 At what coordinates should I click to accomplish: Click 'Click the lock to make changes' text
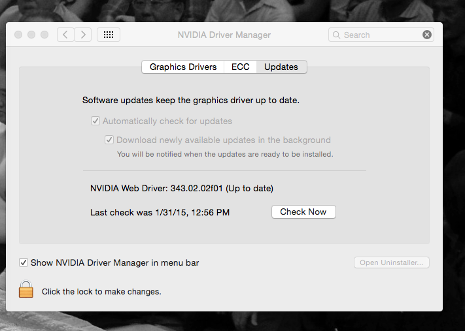click(x=101, y=292)
